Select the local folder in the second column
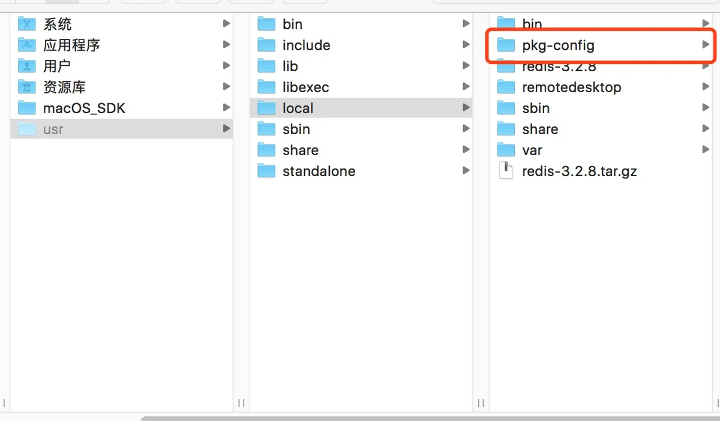The height and width of the screenshot is (421, 720). (x=361, y=108)
